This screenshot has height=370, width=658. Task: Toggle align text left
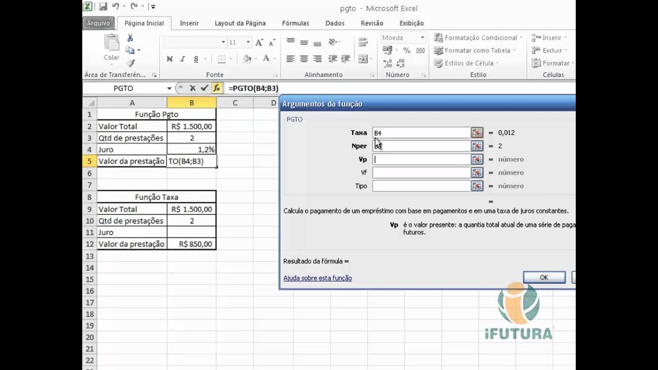[290, 59]
